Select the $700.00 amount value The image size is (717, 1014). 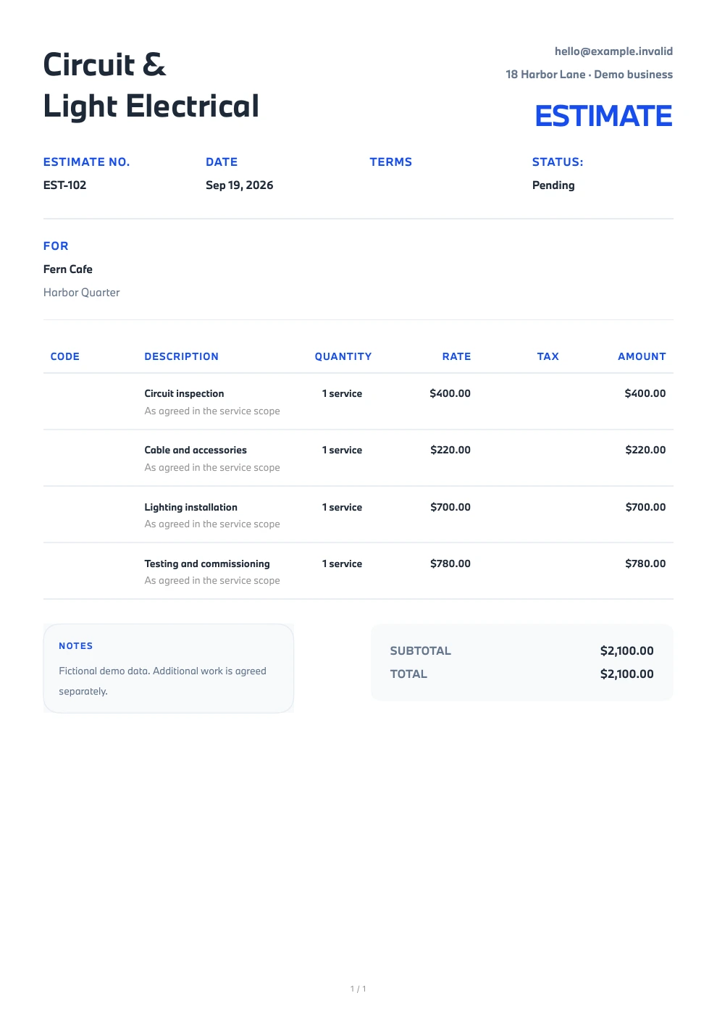tap(646, 507)
